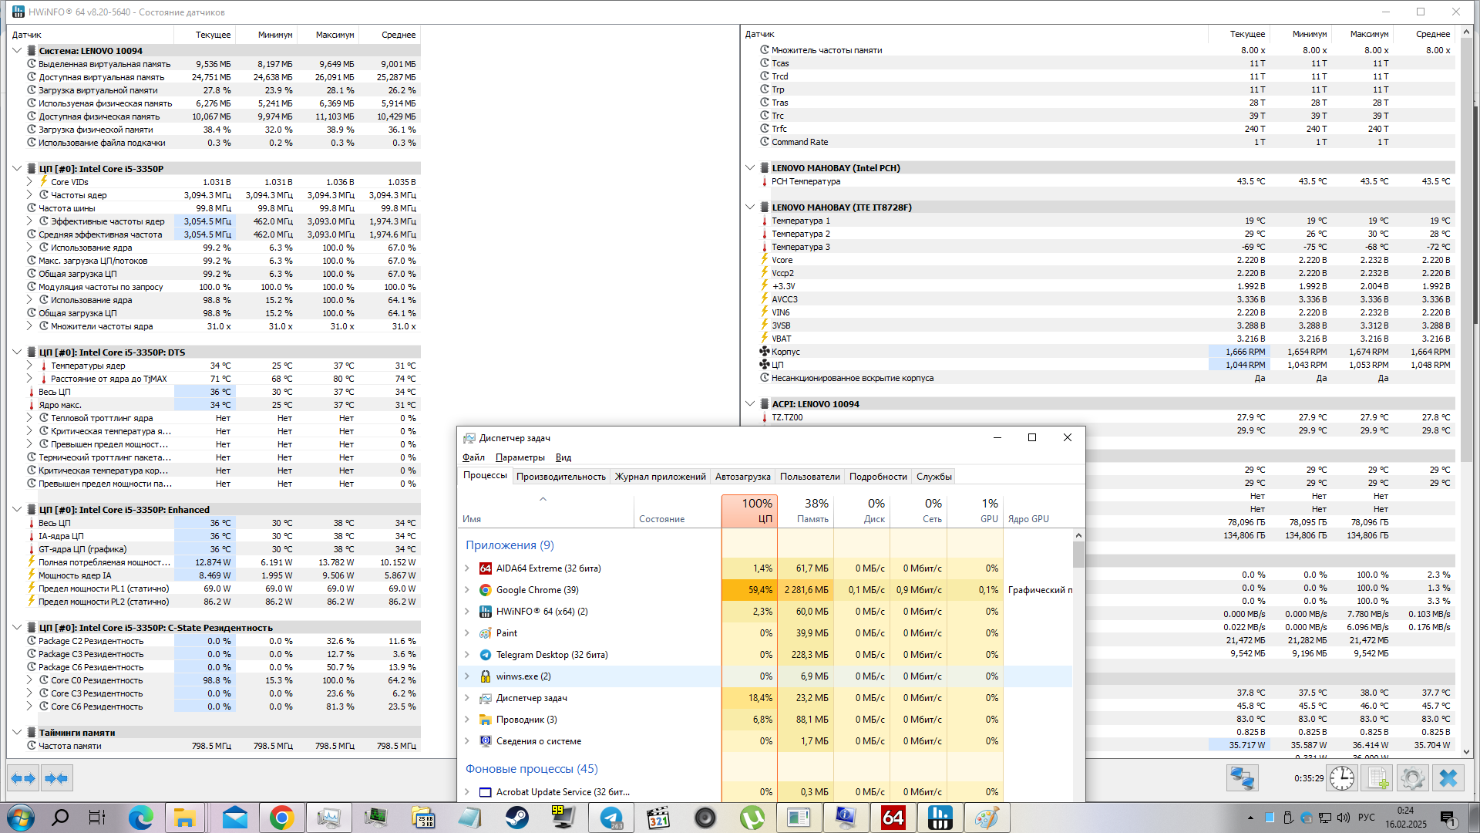Sort processes by the 'Диск' column header
Image resolution: width=1480 pixels, height=833 pixels.
[862, 511]
